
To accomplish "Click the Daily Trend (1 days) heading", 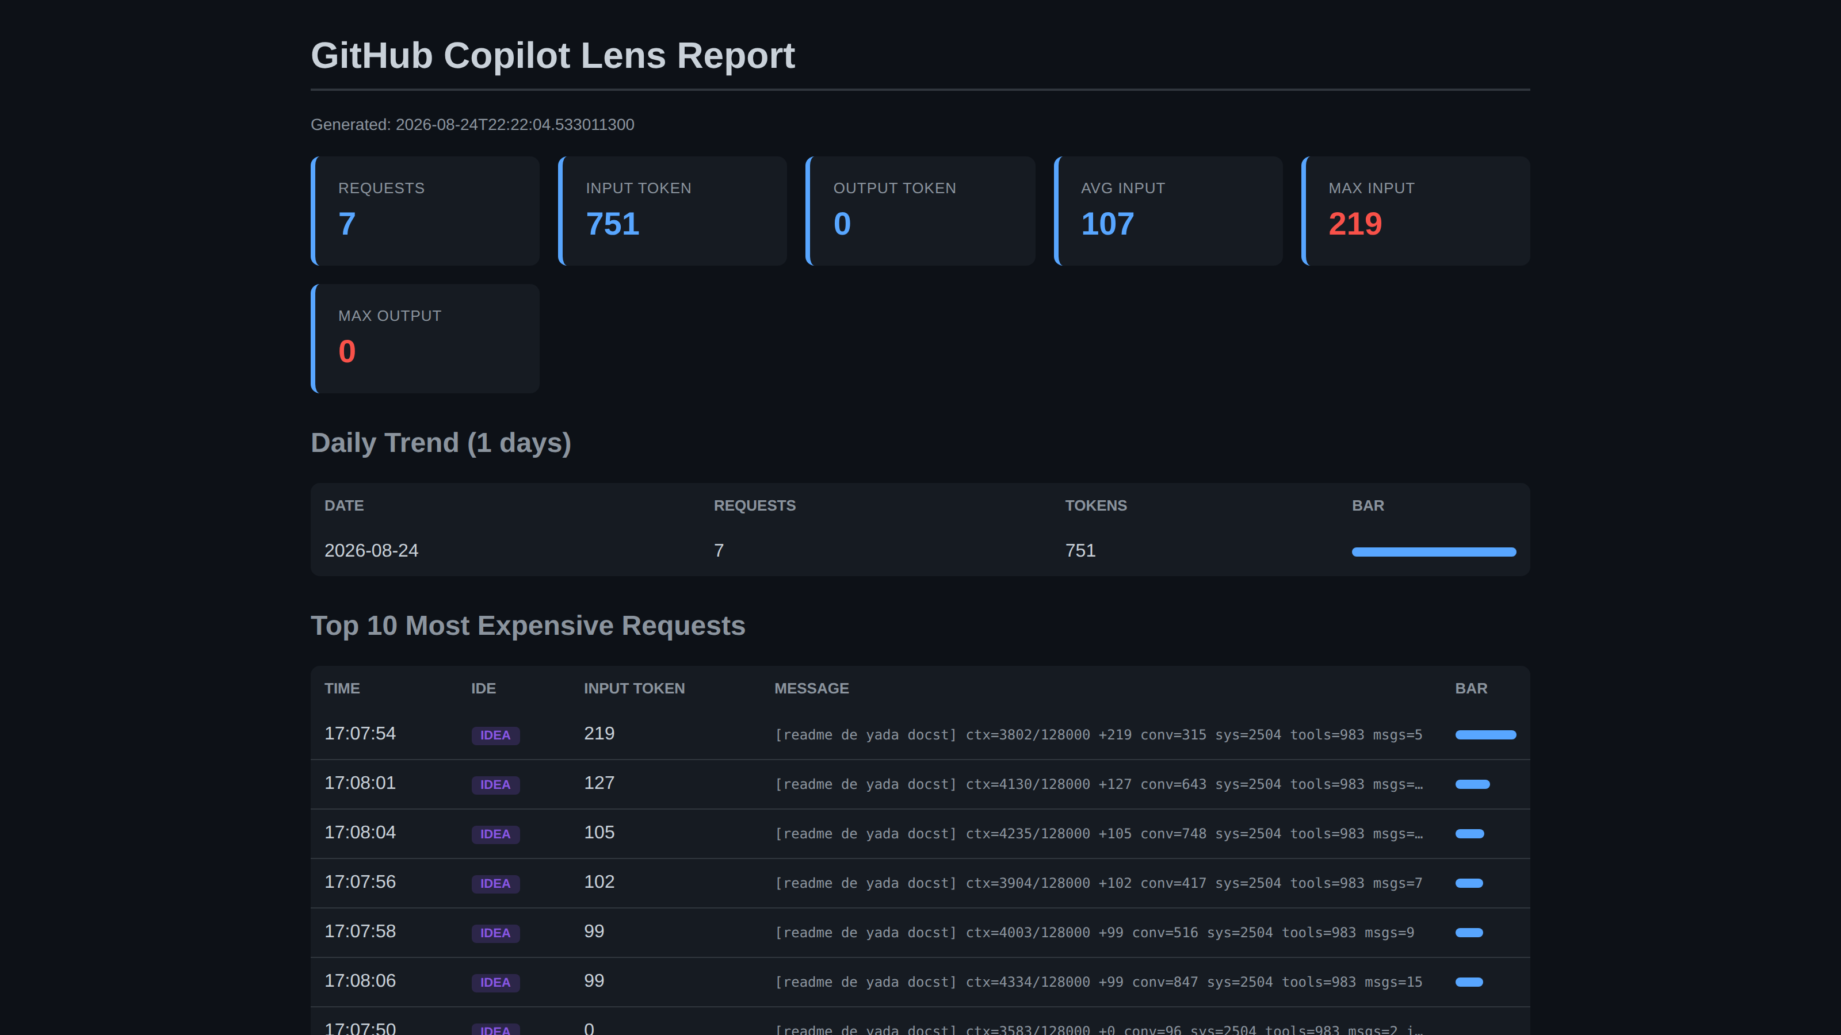I will click(x=441, y=443).
